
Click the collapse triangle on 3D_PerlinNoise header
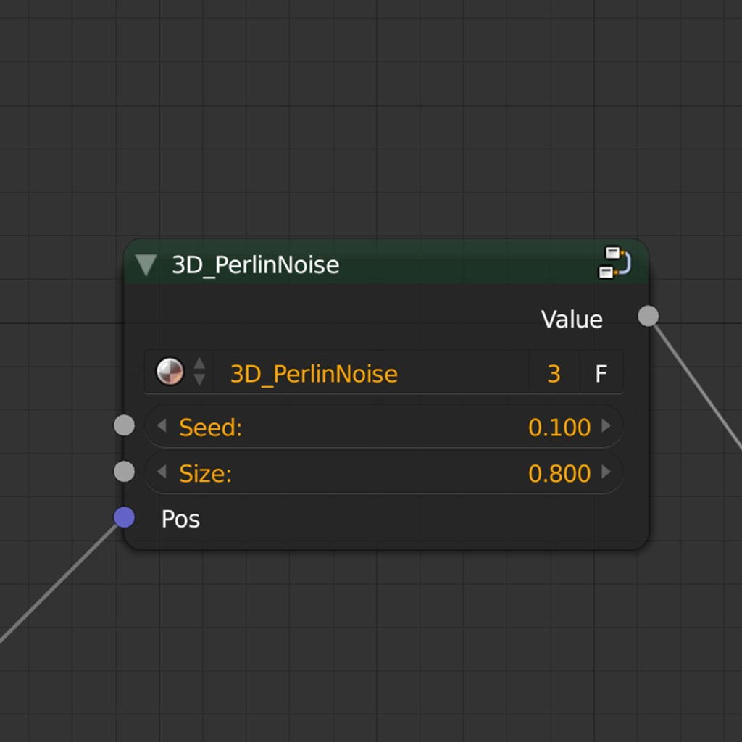(x=147, y=265)
